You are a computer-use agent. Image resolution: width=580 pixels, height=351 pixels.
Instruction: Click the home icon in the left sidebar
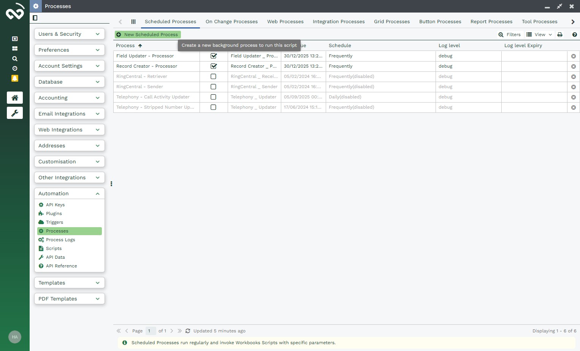[15, 98]
